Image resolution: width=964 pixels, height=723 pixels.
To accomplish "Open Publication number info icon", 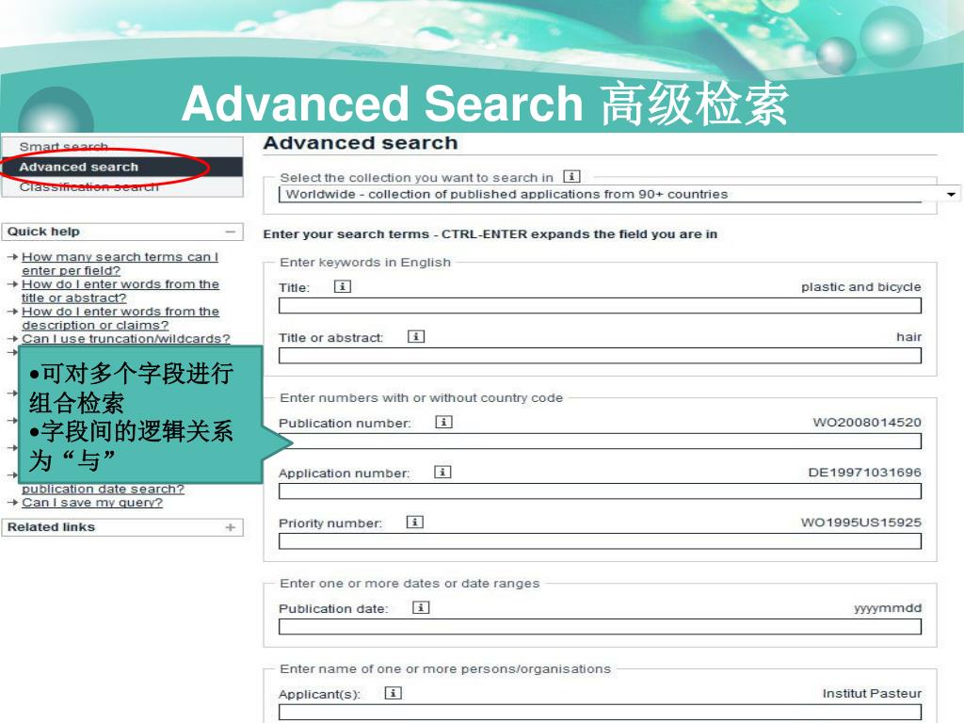I will pos(444,423).
